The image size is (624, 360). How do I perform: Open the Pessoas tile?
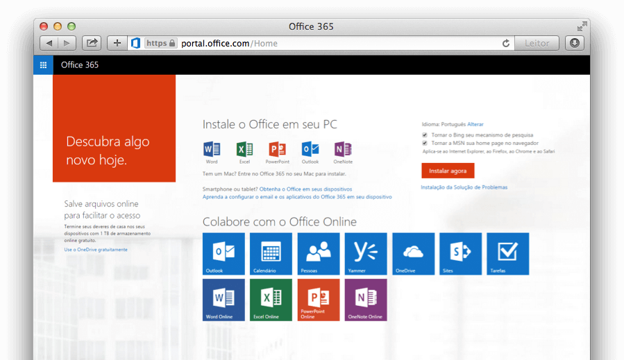pos(319,254)
